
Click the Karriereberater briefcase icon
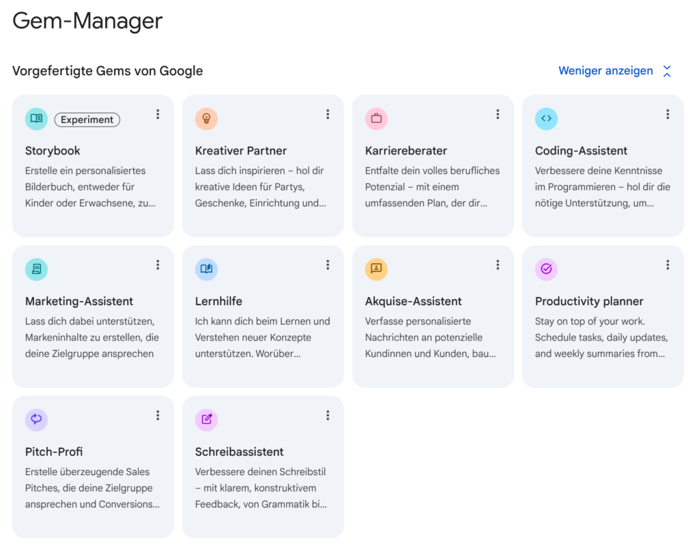(376, 119)
